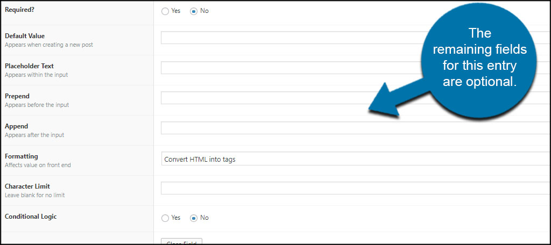Select No for the Required option

tap(194, 11)
